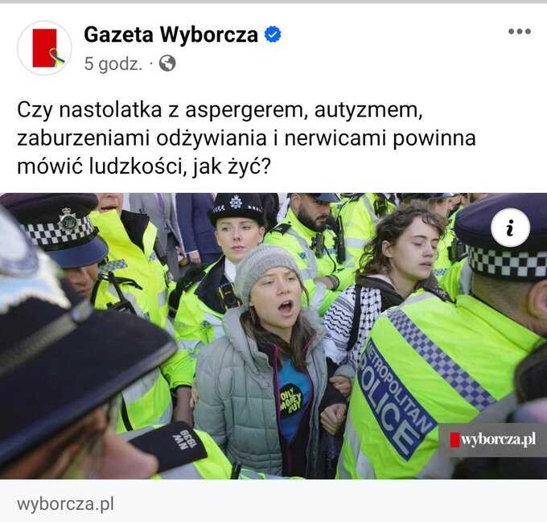This screenshot has height=522, width=547.
Task: Click the caption line "mówić ludzkości, jak żyć?"
Action: coord(144,166)
